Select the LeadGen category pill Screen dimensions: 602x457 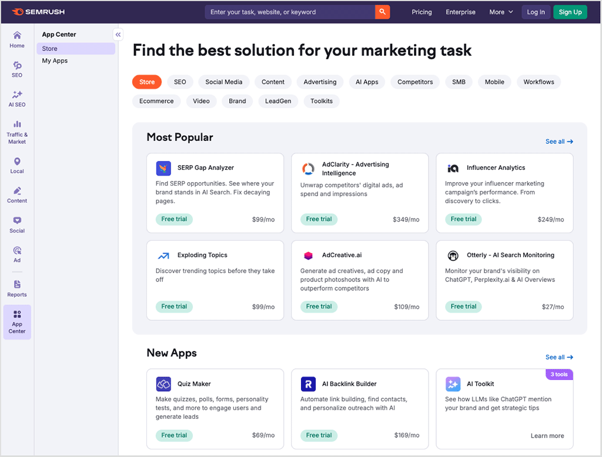278,101
